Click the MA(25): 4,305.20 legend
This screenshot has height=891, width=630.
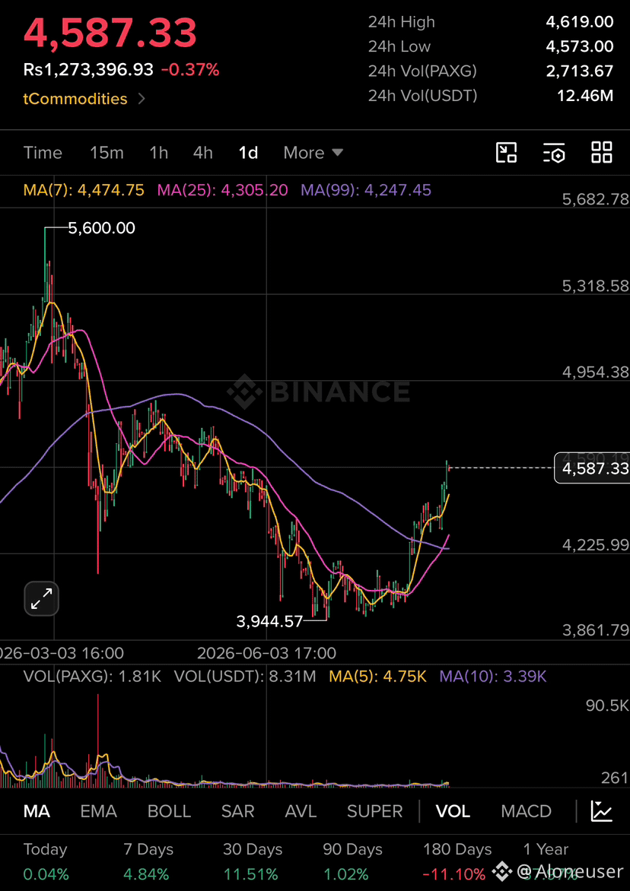(222, 190)
